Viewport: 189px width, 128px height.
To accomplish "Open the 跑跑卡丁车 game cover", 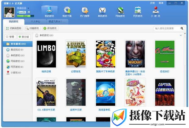I will 106,54.
